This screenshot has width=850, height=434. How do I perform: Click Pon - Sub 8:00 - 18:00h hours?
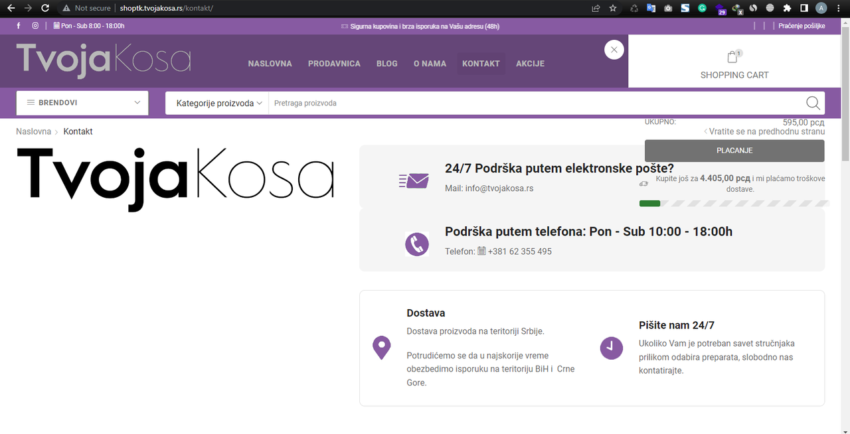pos(93,26)
